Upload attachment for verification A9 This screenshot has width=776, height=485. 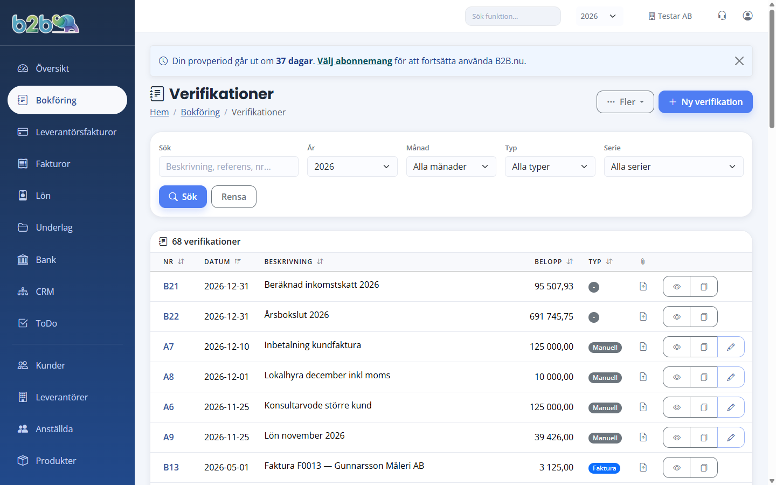[643, 437]
